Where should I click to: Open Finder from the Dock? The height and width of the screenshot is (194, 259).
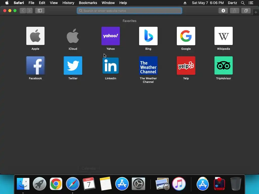(x=23, y=184)
